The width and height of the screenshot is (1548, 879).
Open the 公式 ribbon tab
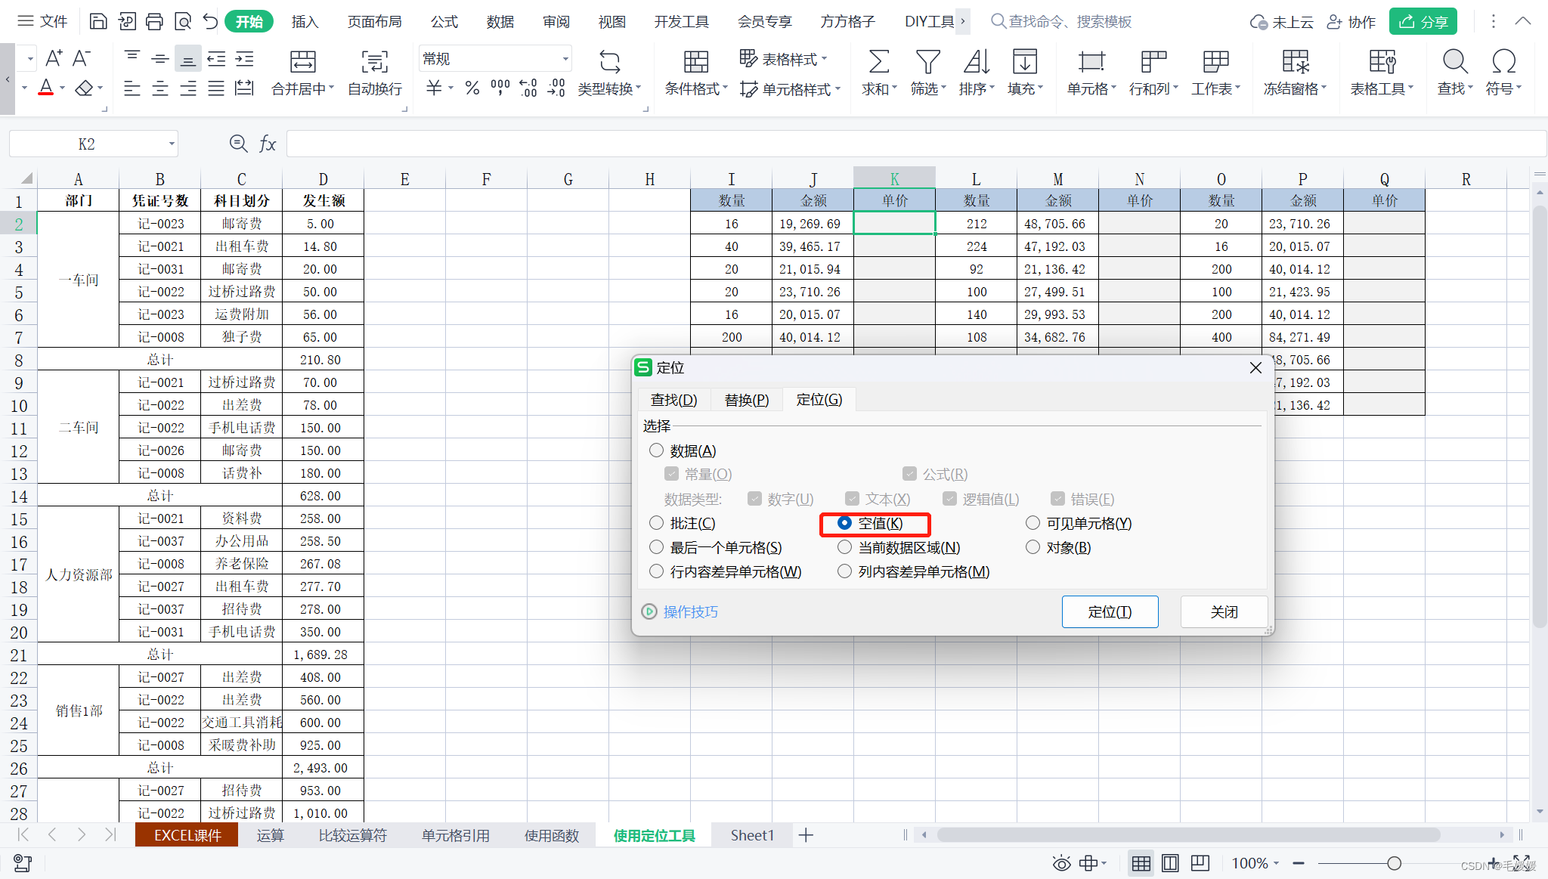[444, 21]
